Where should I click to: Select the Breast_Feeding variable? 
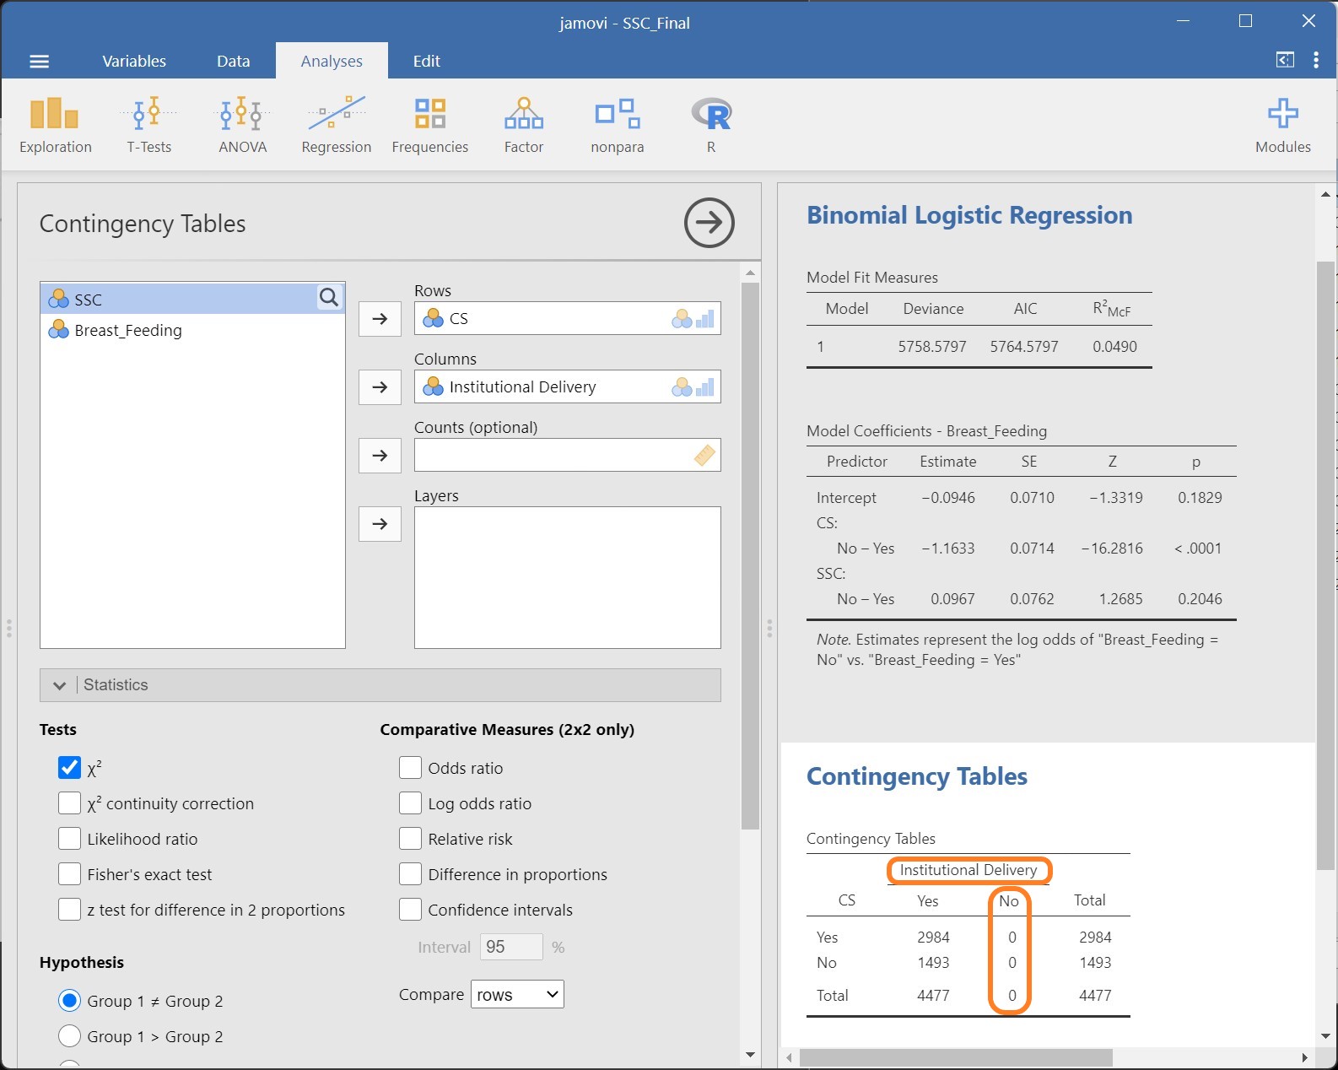pos(192,330)
